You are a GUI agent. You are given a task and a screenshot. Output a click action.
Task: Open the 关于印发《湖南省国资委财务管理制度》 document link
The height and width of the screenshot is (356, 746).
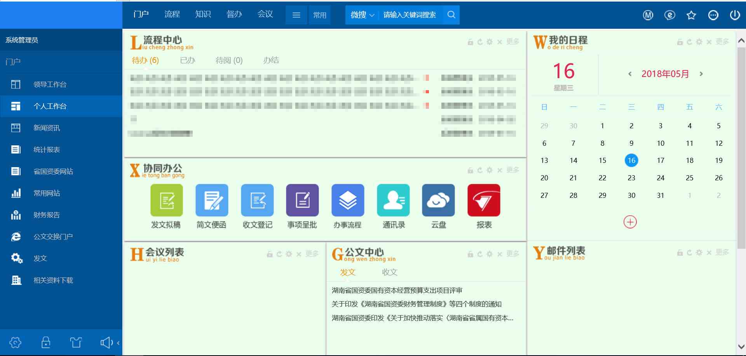pos(416,304)
